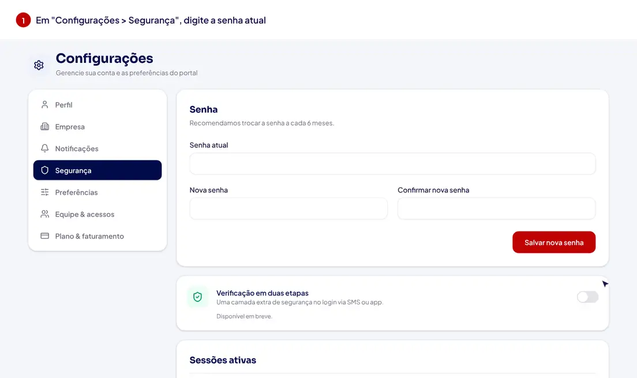Click the Configurações gear icon
Screen dimensions: 637x378
point(39,65)
